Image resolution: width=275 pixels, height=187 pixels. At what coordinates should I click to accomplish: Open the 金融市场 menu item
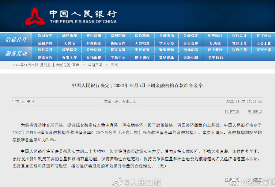(166, 36)
